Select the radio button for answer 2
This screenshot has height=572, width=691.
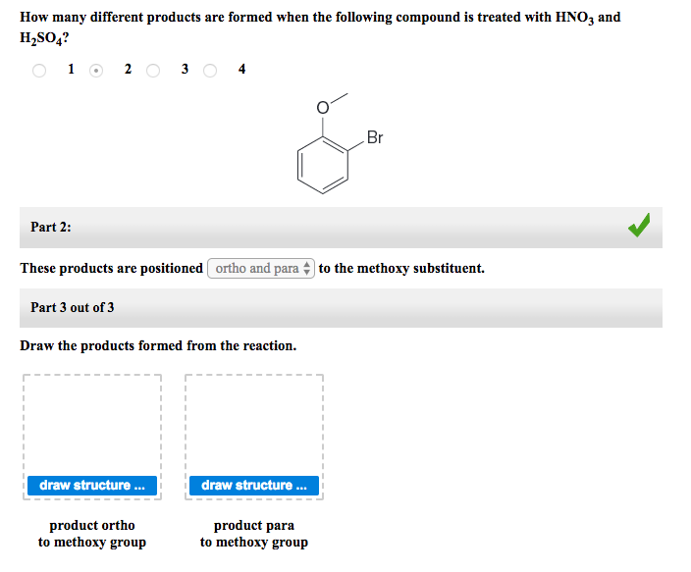(96, 71)
